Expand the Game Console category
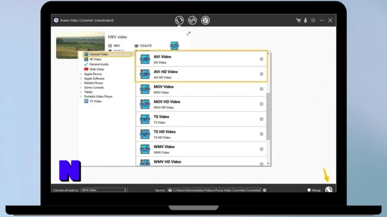The width and height of the screenshot is (387, 217). point(81,87)
